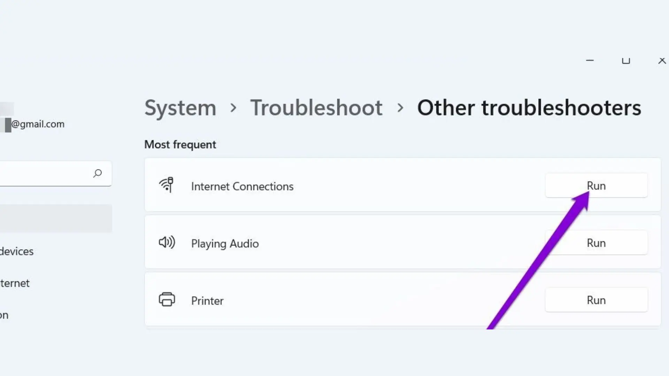Viewport: 669px width, 376px height.
Task: Open the Troubleshoot breadcrumb link
Action: coord(316,108)
